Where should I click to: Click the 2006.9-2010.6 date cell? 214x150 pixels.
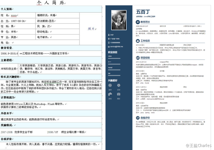pos(9,53)
